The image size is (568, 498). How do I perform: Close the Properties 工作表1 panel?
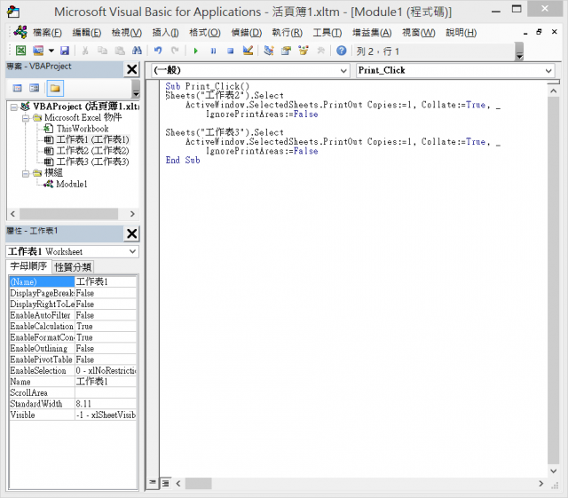(132, 233)
